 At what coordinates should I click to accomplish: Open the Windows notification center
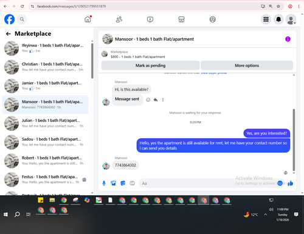pos(296,215)
